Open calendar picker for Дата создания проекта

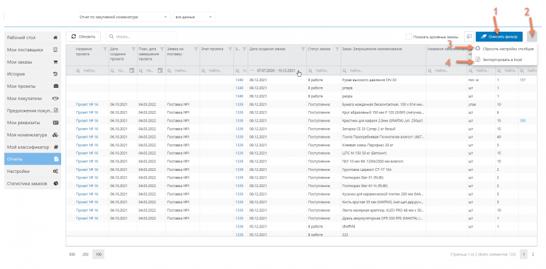tap(132, 70)
